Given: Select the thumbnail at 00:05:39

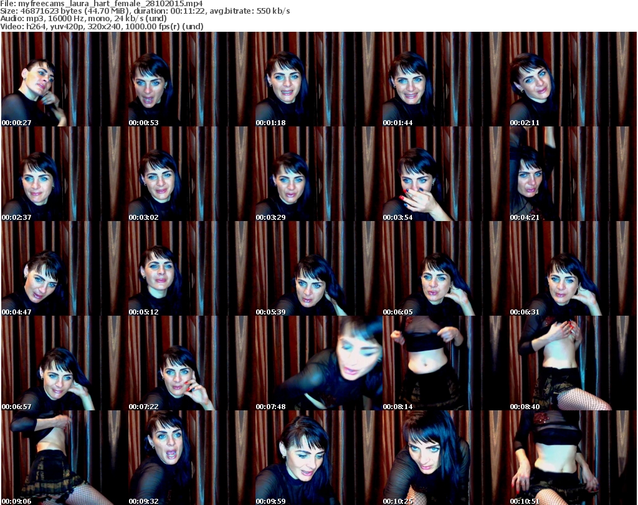Looking at the screenshot, I should coord(318,269).
